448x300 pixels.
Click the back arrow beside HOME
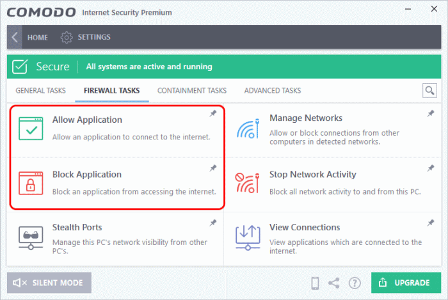point(15,37)
